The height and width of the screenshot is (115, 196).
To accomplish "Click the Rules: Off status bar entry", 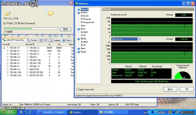I will point(95,105).
